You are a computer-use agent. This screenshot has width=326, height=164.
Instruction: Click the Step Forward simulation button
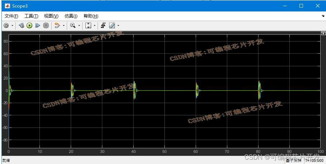[38, 25]
